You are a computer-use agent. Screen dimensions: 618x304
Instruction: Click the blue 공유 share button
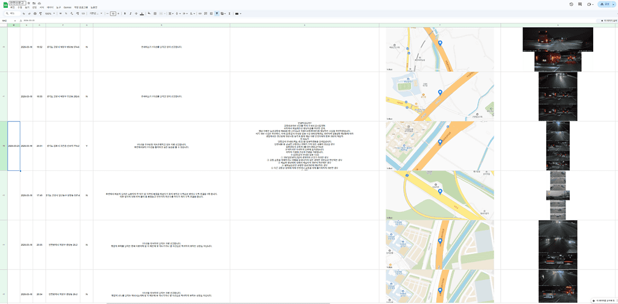pyautogui.click(x=603, y=4)
